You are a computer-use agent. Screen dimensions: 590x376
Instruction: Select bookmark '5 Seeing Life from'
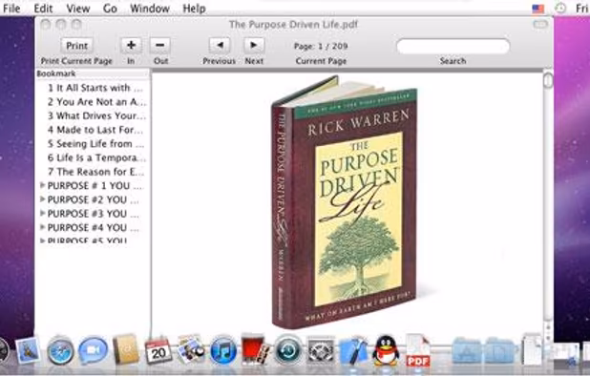click(95, 144)
